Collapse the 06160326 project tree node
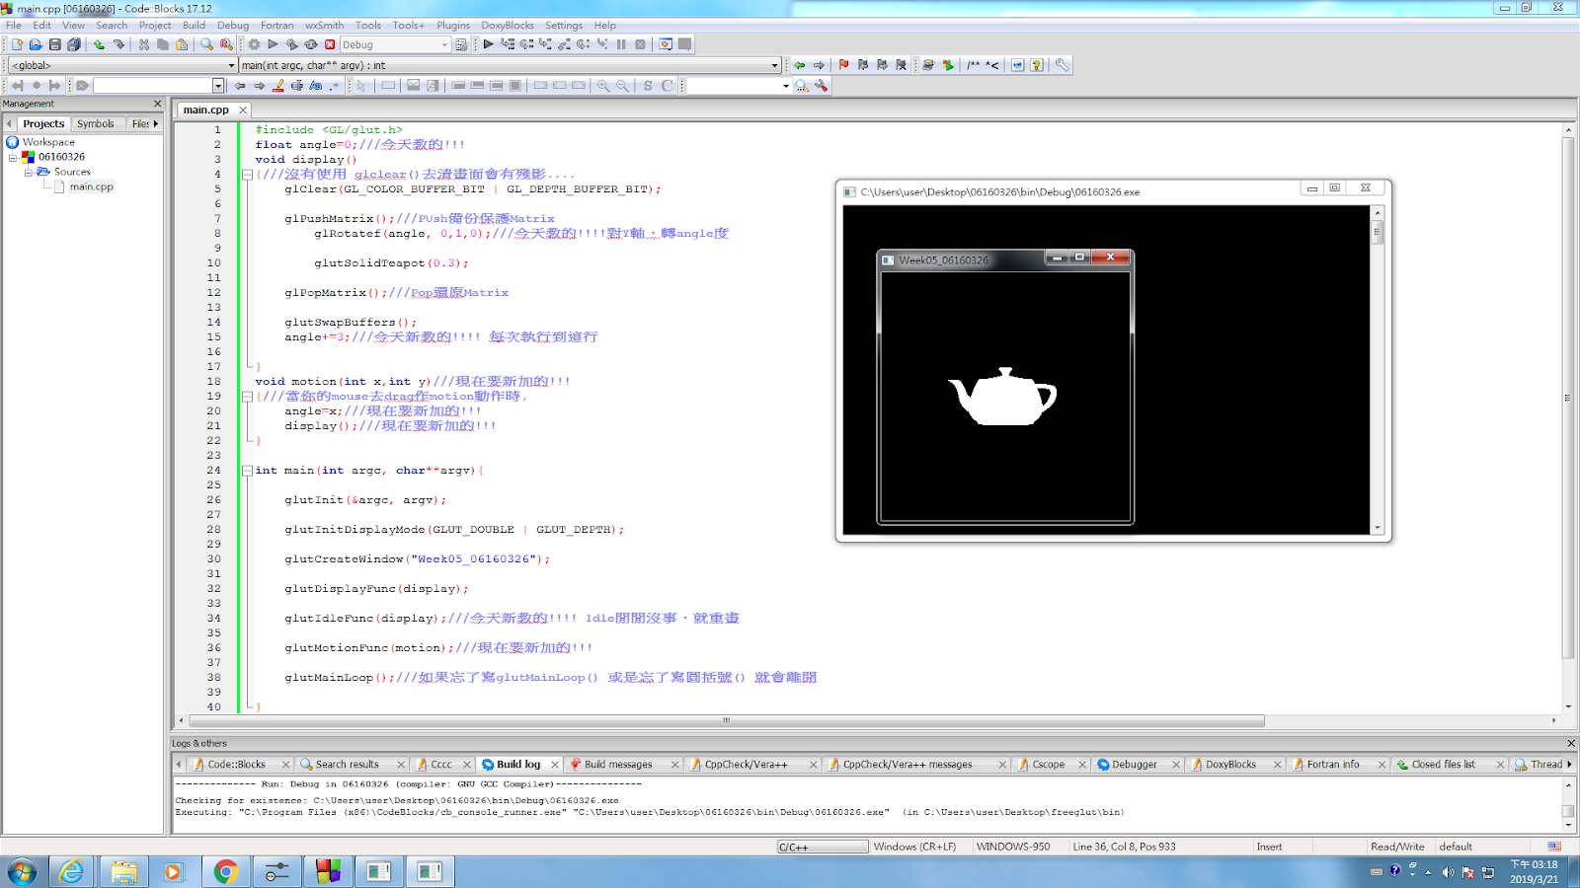The width and height of the screenshot is (1580, 888). (13, 157)
